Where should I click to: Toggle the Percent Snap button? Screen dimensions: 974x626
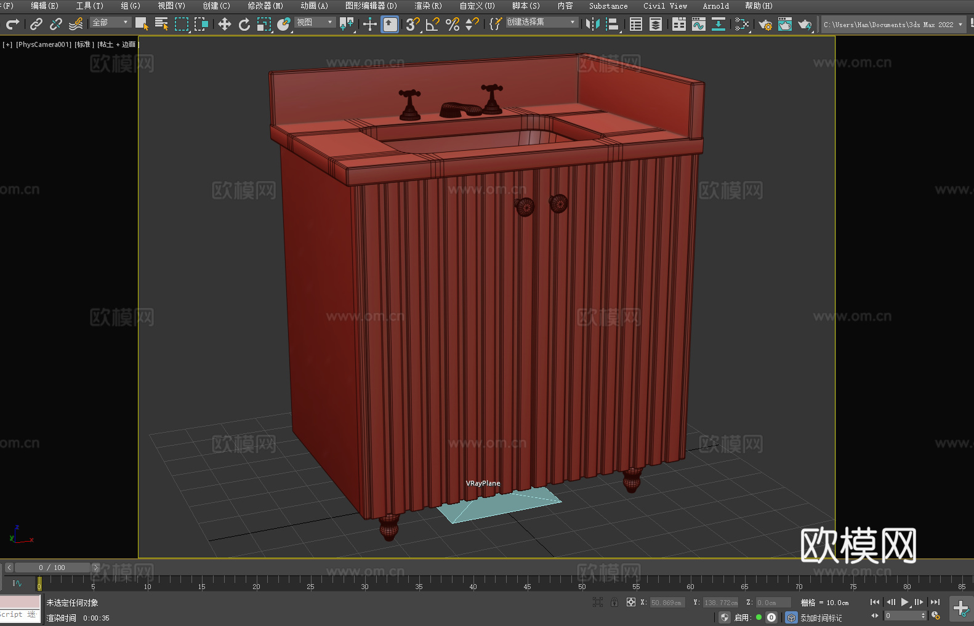453,24
